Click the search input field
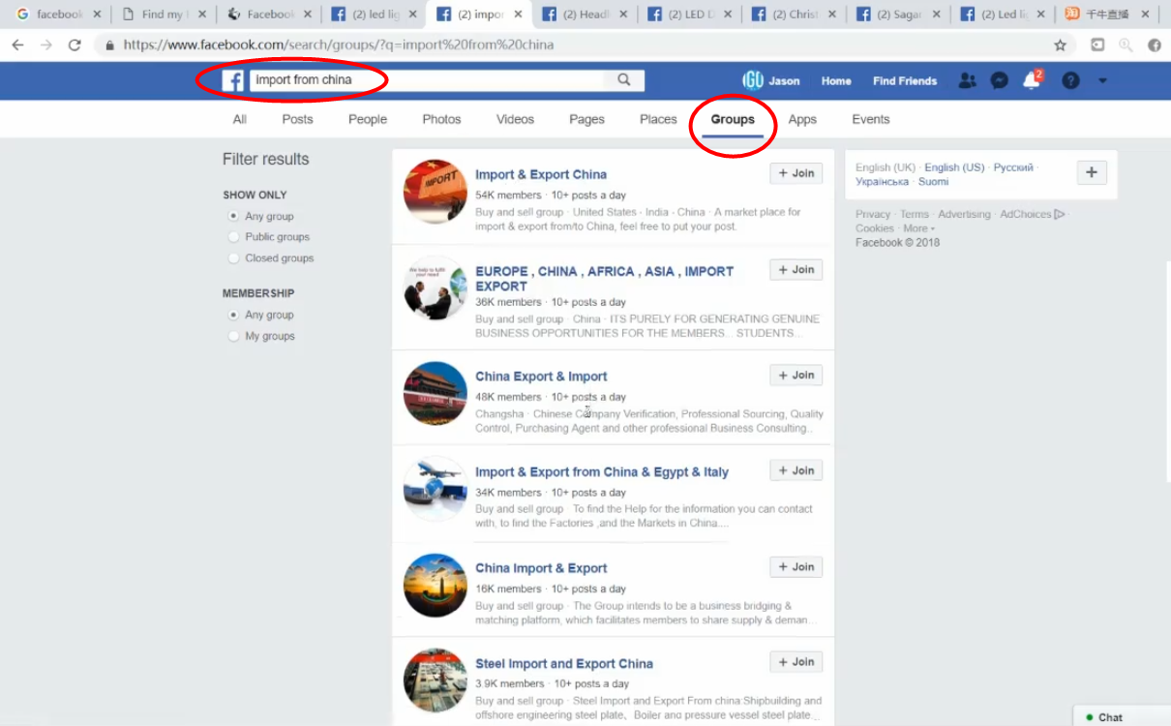 [427, 80]
